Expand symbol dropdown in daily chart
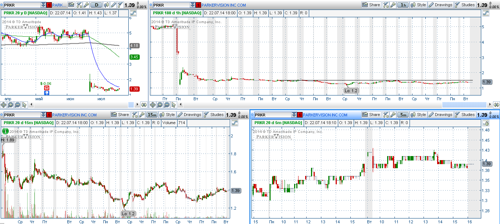The height and width of the screenshot is (224, 500). click(x=43, y=5)
